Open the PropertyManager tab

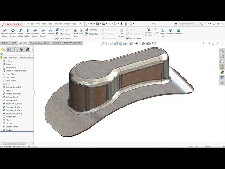point(9,49)
